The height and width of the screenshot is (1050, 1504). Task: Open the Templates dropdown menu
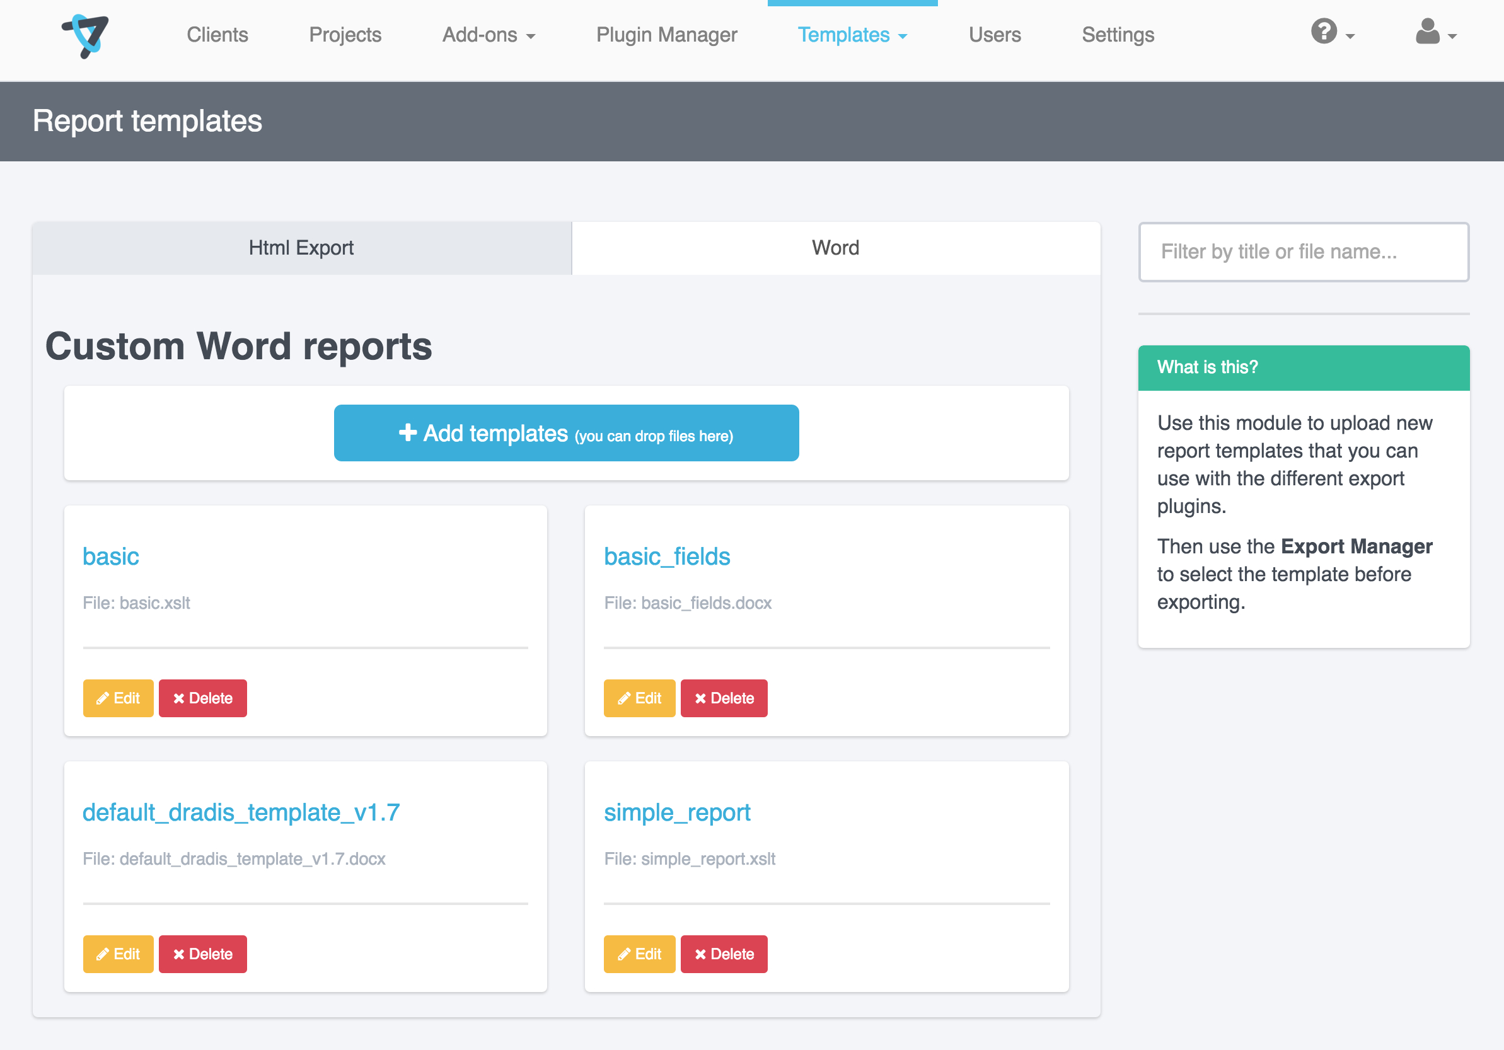855,33
